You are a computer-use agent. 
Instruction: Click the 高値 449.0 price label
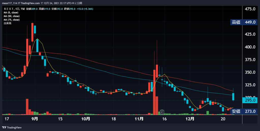point(244,22)
